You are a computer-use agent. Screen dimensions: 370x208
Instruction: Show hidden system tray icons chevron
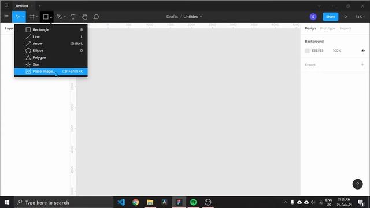tap(285, 202)
